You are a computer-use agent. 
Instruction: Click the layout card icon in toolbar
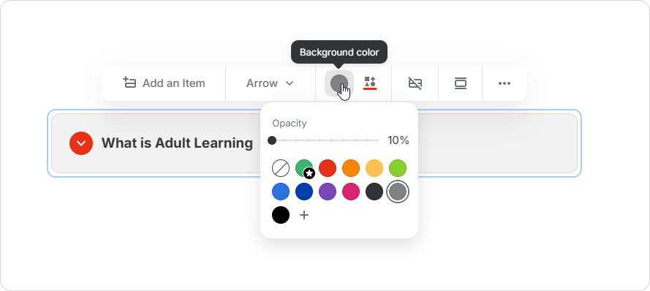[x=461, y=83]
